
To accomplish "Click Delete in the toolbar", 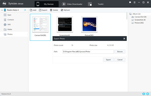I will pyautogui.click(x=54, y=10).
